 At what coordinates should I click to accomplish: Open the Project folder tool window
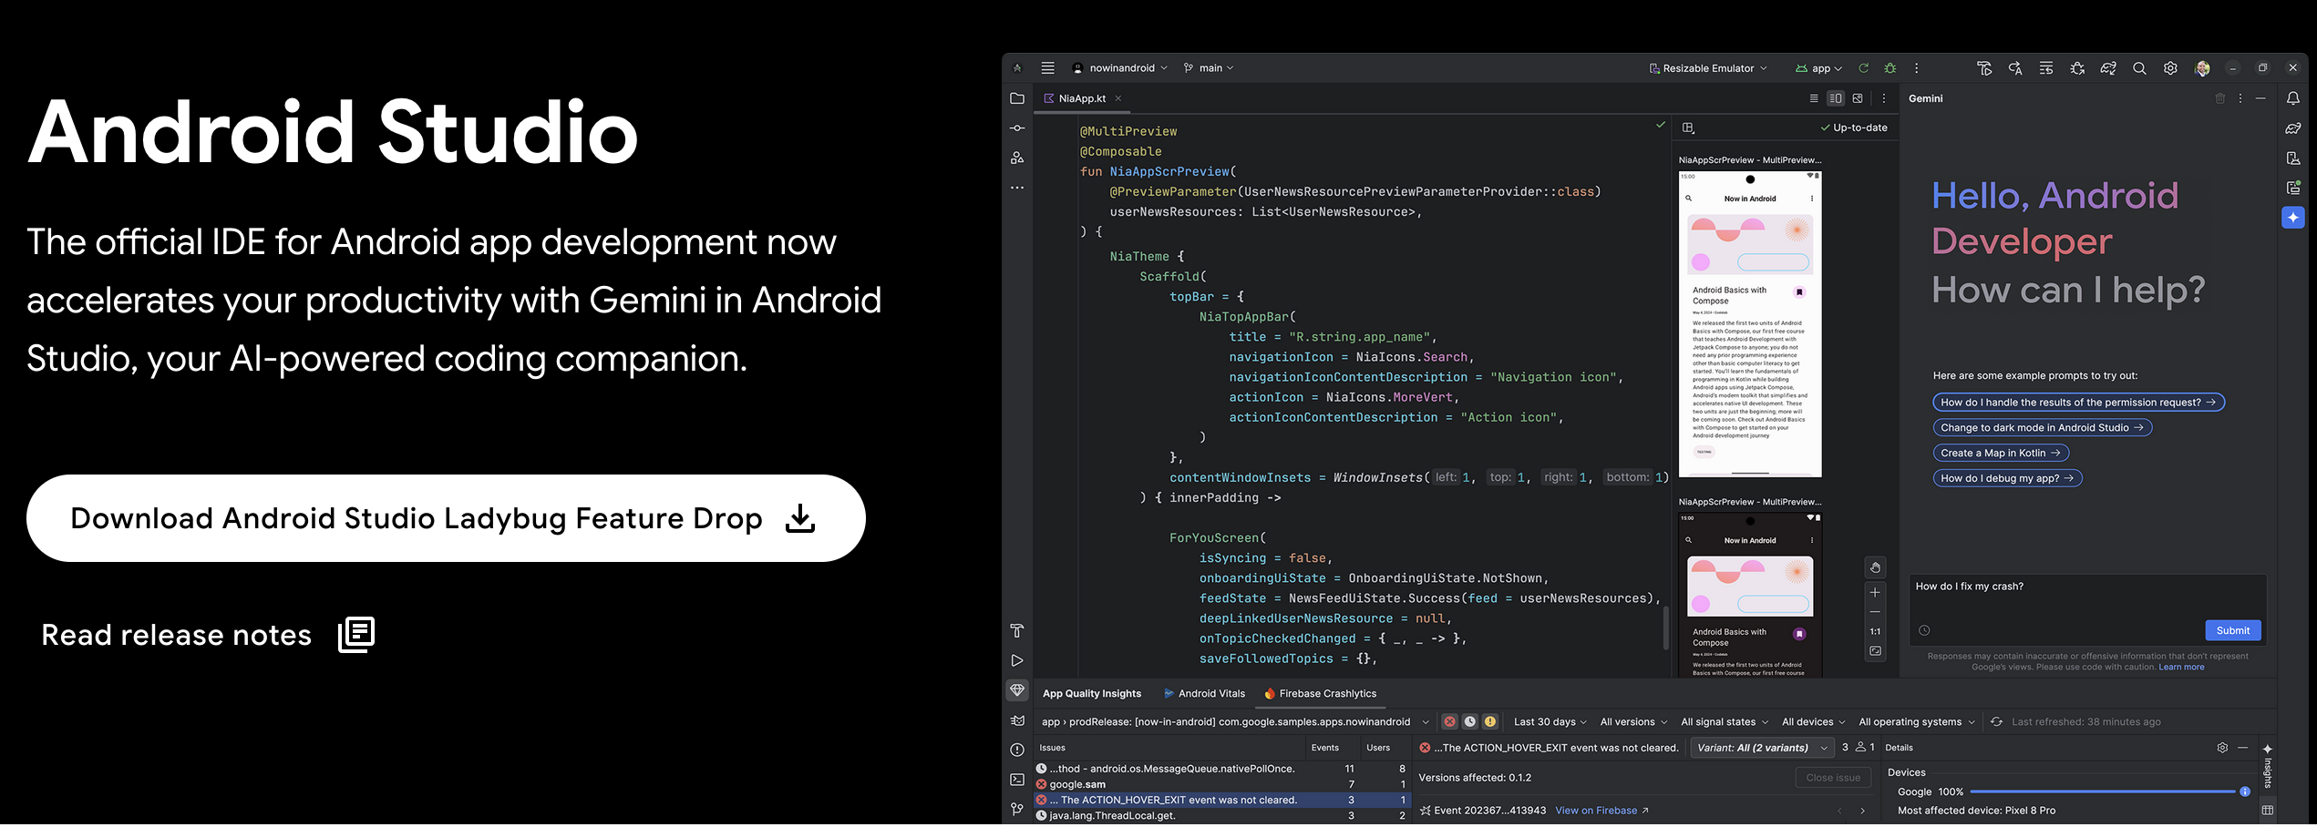pos(1017,98)
